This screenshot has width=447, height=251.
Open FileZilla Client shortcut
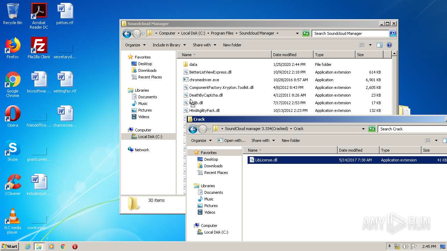(39, 48)
